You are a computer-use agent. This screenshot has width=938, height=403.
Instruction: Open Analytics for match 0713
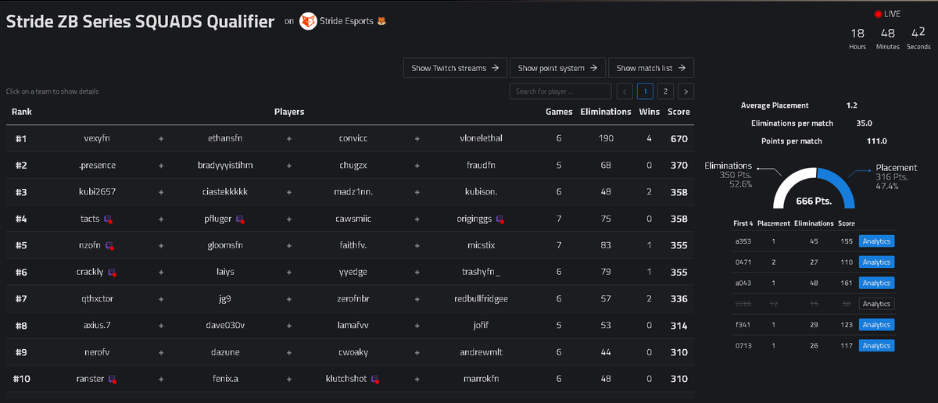coord(876,345)
